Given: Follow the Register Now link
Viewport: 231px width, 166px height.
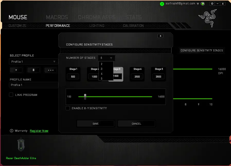Looking at the screenshot, I should click(39, 131).
